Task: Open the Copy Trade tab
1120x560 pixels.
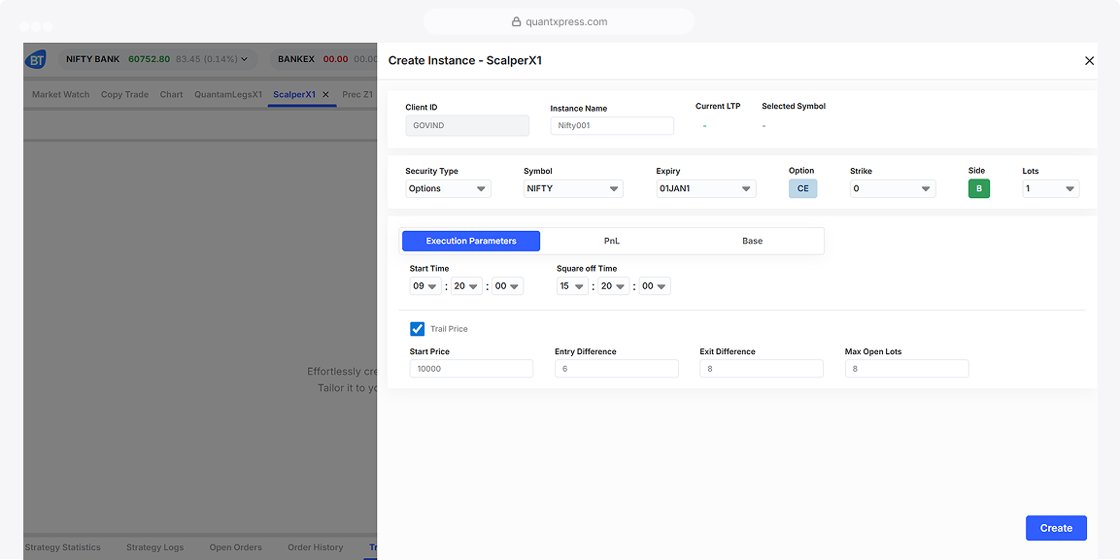Action: [x=125, y=94]
